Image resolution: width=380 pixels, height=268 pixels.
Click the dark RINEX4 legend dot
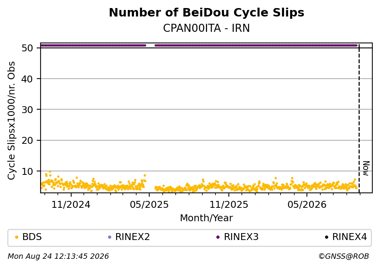326,237
